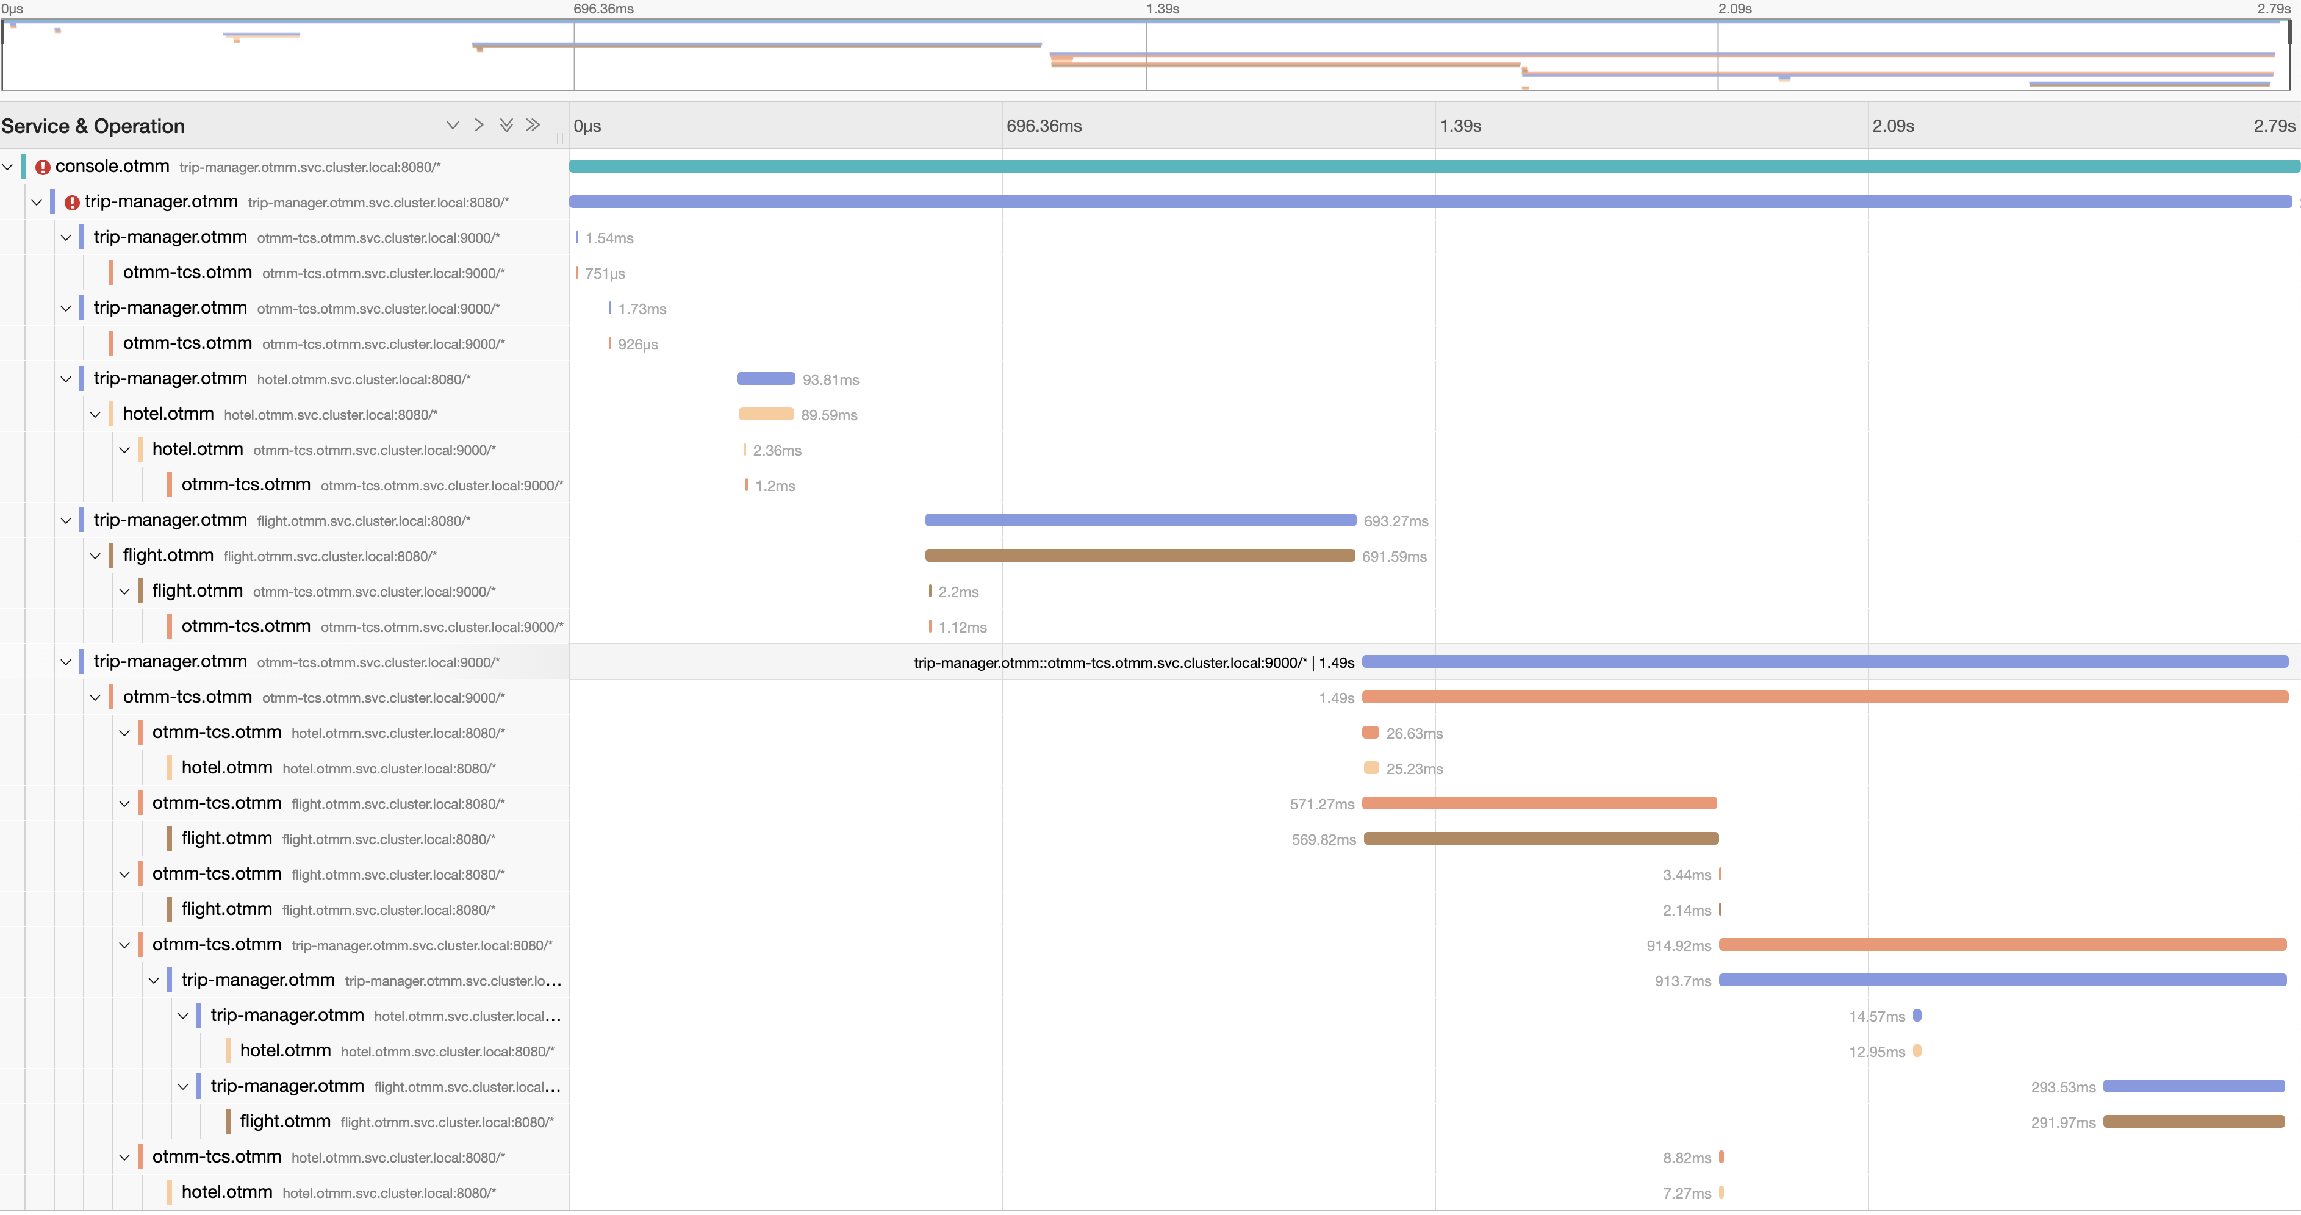
Task: Click the expand-all double chevron icon
Action: click(506, 125)
